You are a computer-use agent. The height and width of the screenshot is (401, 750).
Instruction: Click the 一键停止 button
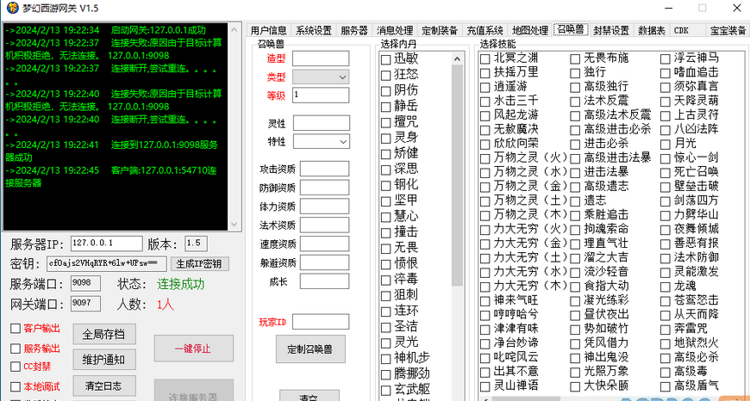[194, 349]
